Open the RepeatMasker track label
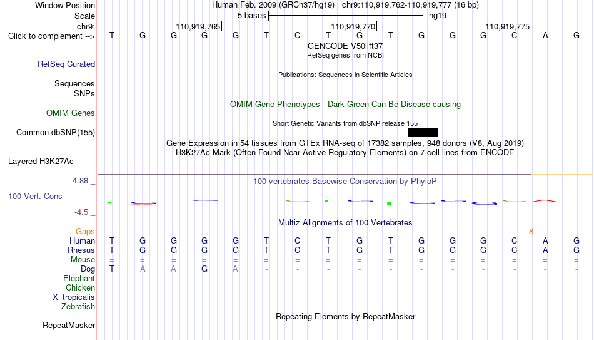The width and height of the screenshot is (594, 340). (69, 325)
